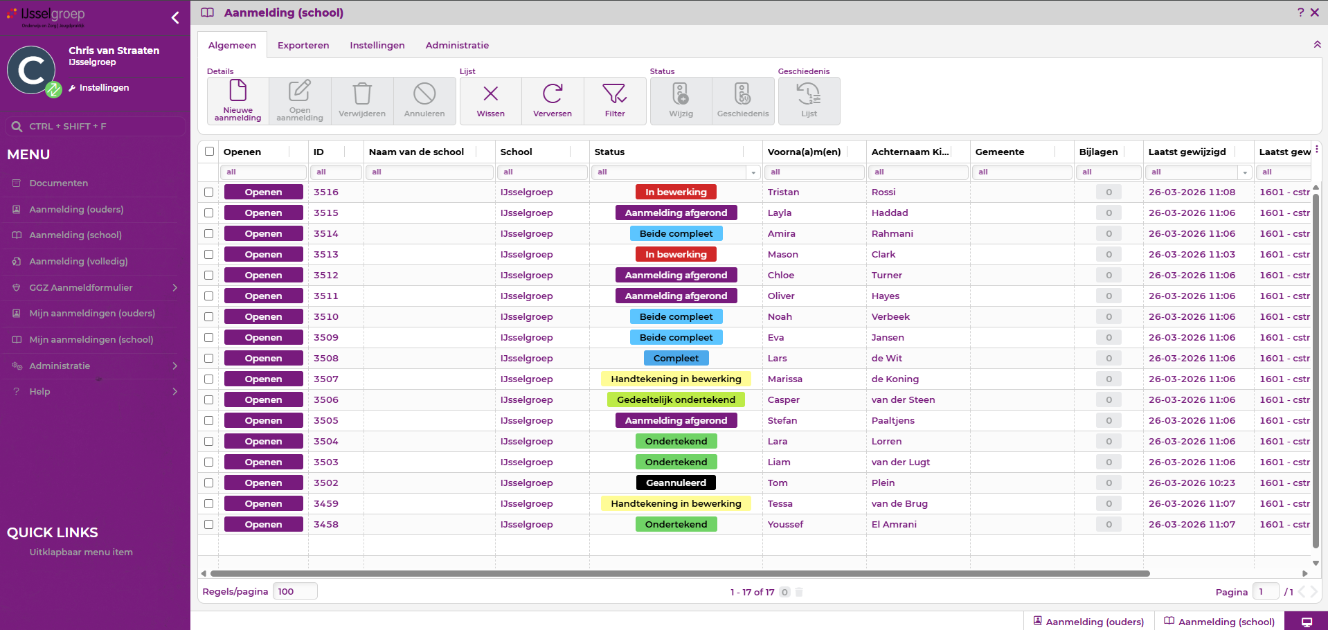The width and height of the screenshot is (1328, 630).
Task: Open the Instellingen ribbon tab
Action: (x=377, y=45)
